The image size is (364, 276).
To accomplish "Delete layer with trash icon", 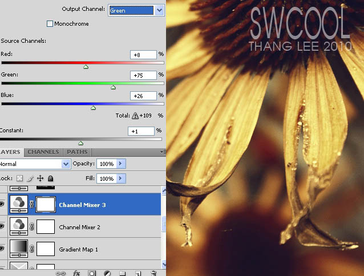I will click(x=153, y=273).
